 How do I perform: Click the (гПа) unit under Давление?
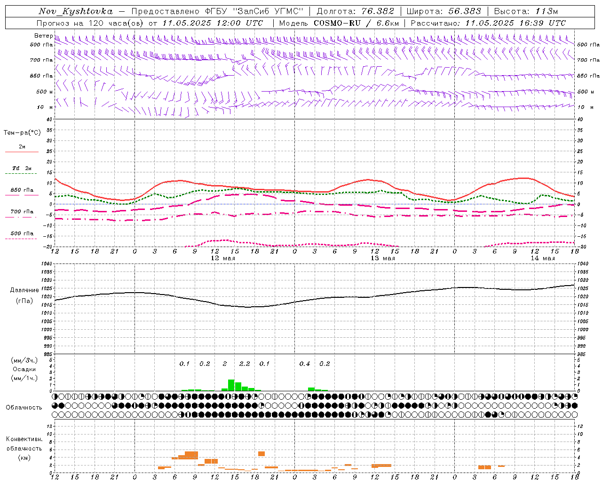24,301
